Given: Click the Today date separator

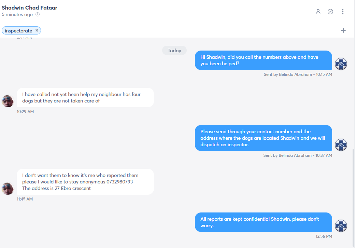Looking at the screenshot, I should tap(174, 51).
